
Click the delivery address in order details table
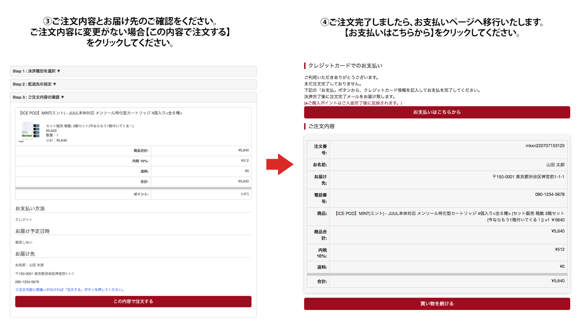point(528,177)
